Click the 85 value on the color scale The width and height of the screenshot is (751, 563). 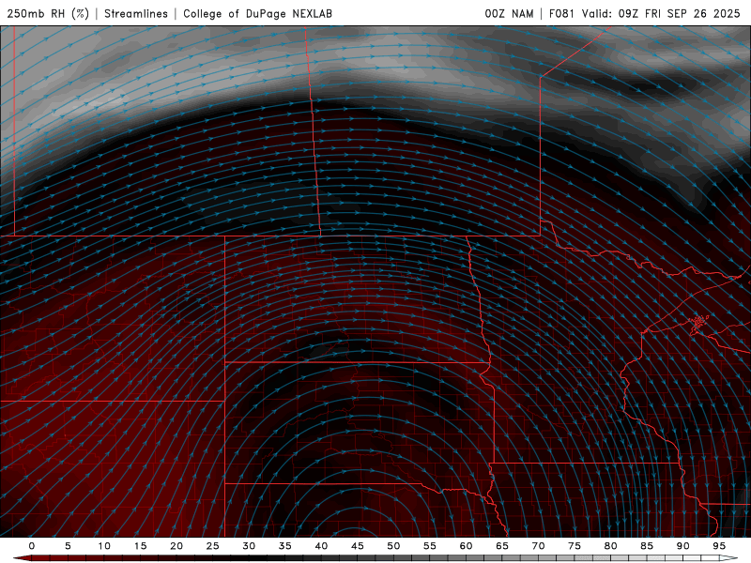coord(646,546)
